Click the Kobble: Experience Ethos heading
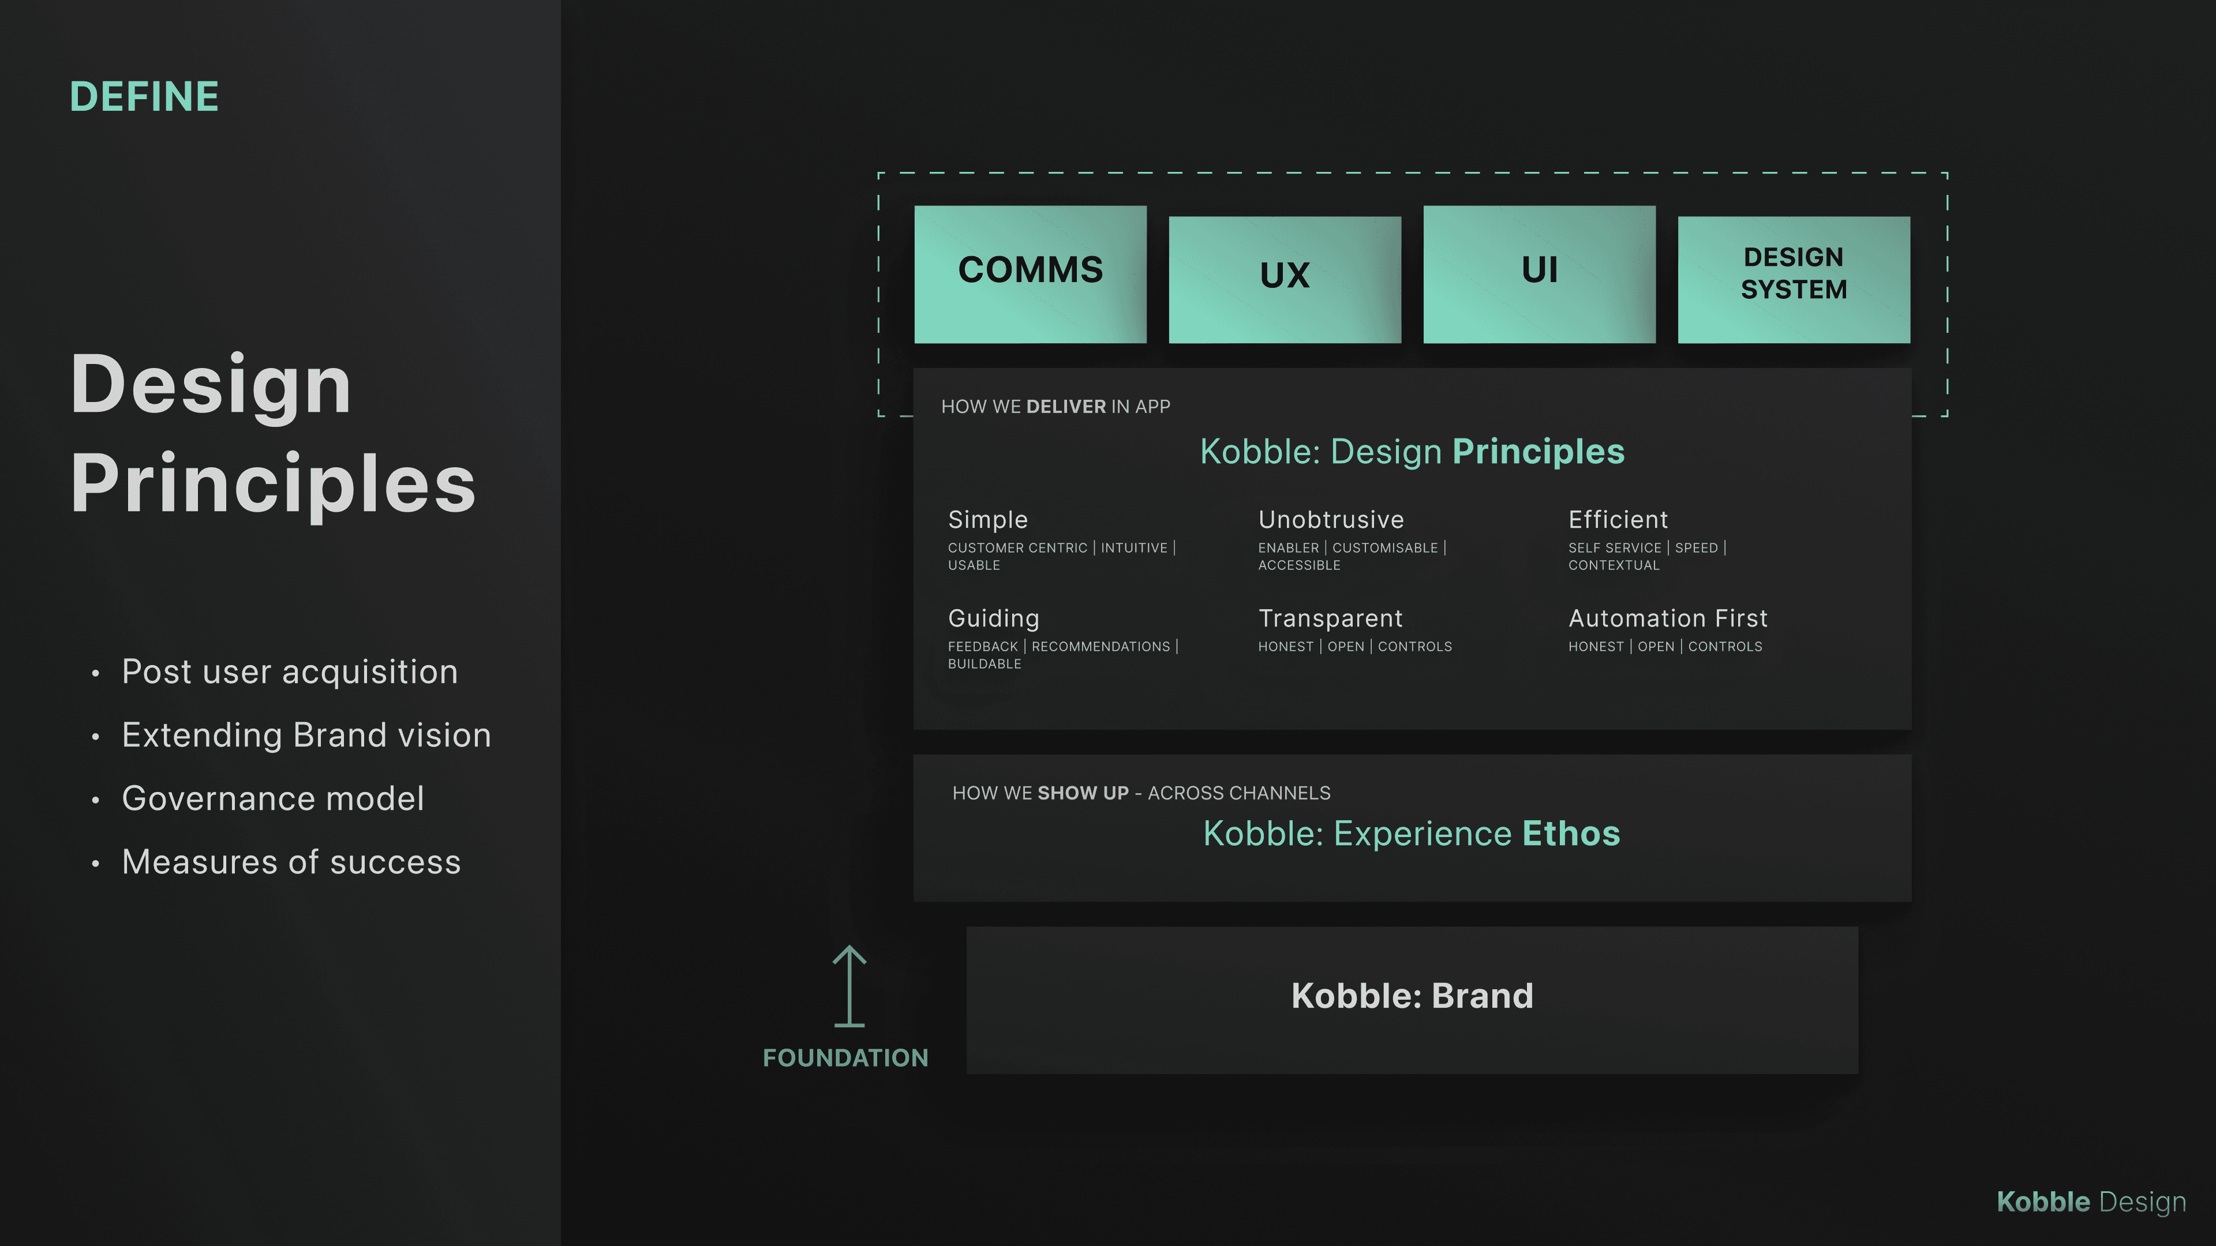Image resolution: width=2216 pixels, height=1246 pixels. click(1412, 833)
